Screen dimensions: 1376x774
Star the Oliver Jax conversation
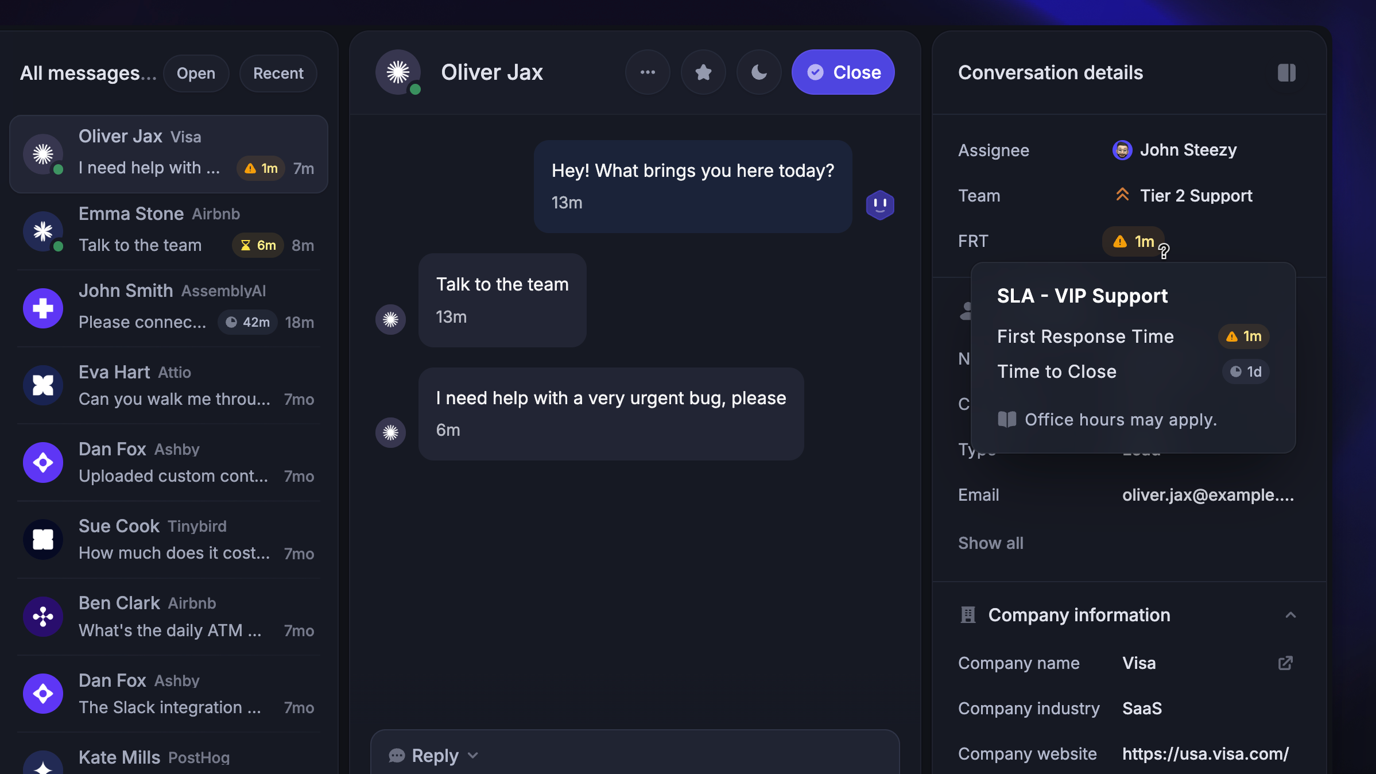coord(703,72)
